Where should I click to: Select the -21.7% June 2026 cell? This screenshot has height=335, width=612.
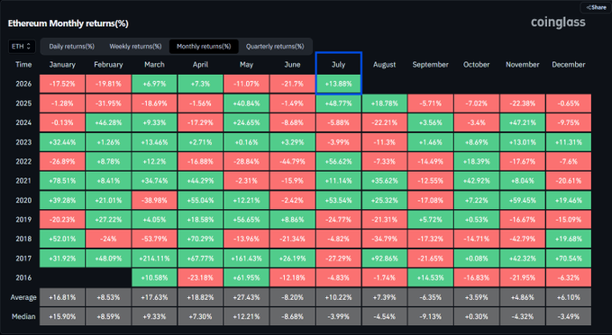292,84
